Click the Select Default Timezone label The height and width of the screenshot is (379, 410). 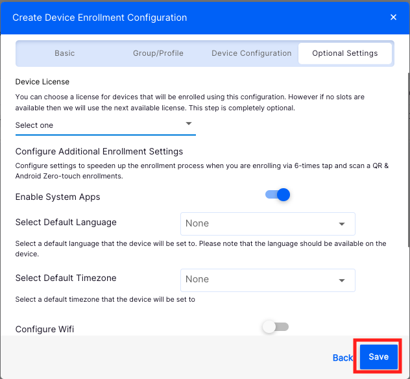pos(66,278)
